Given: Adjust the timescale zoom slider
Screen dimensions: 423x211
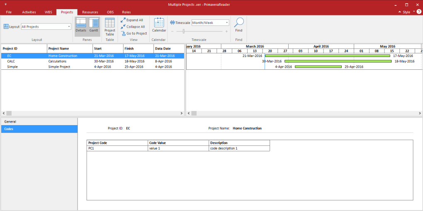Looking at the screenshot, I should pyautogui.click(x=184, y=31).
